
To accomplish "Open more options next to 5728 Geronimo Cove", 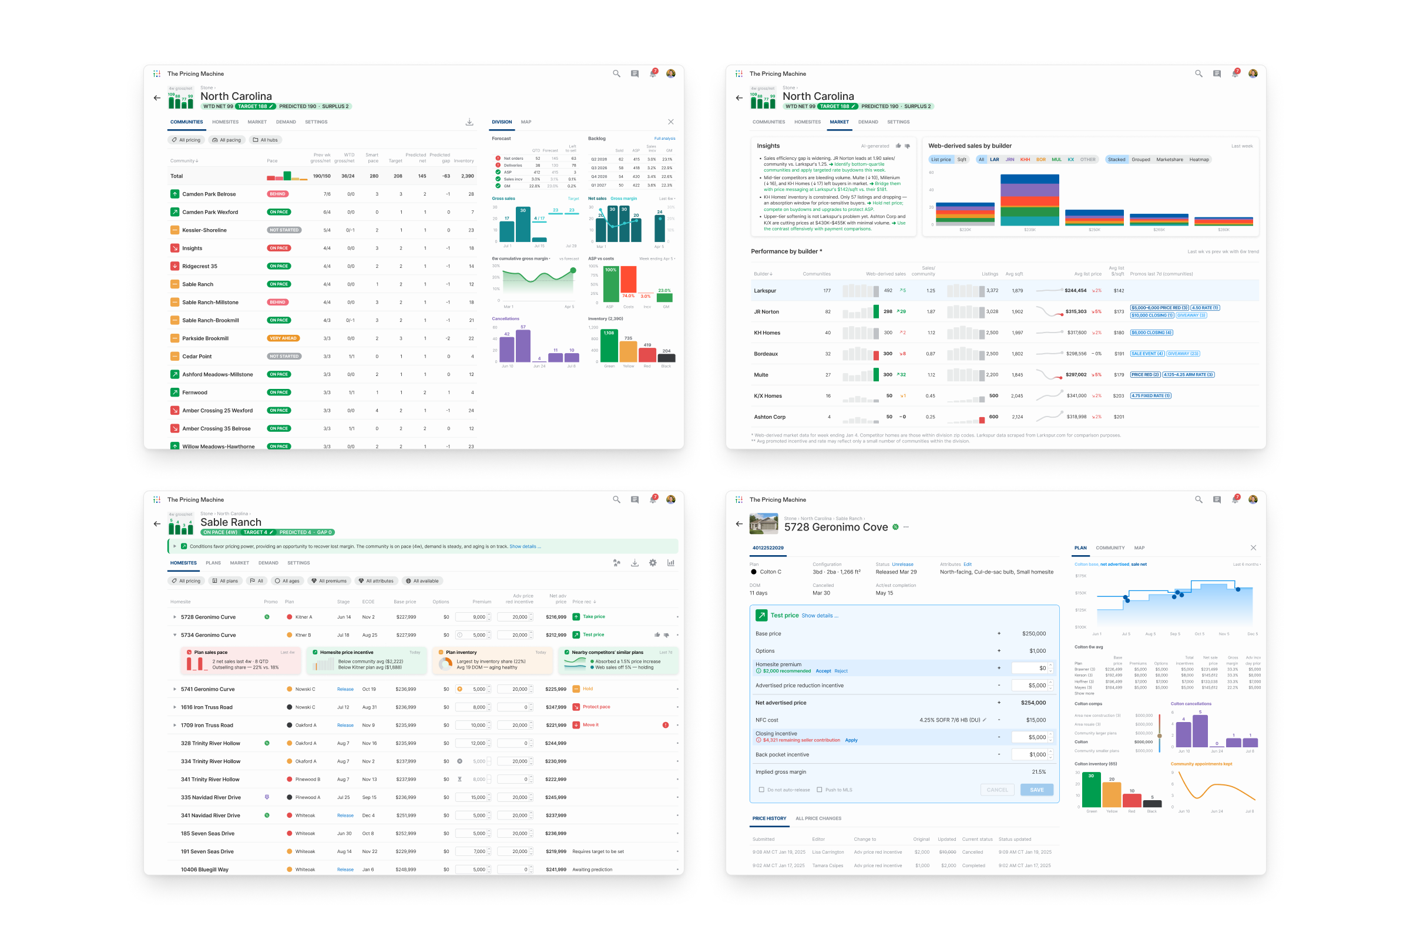I will [906, 527].
